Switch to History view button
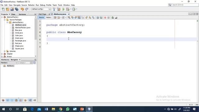Viewport: 199px width, 112px height. 49,17
